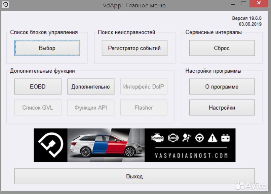Open control unit list with Выбор
271x194 pixels.
click(47, 48)
